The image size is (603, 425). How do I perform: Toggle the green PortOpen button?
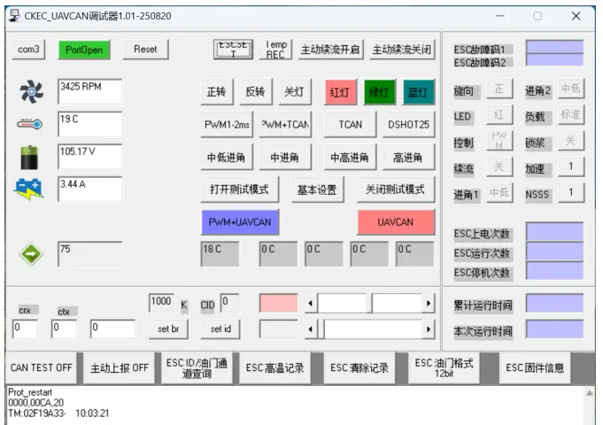click(x=84, y=50)
